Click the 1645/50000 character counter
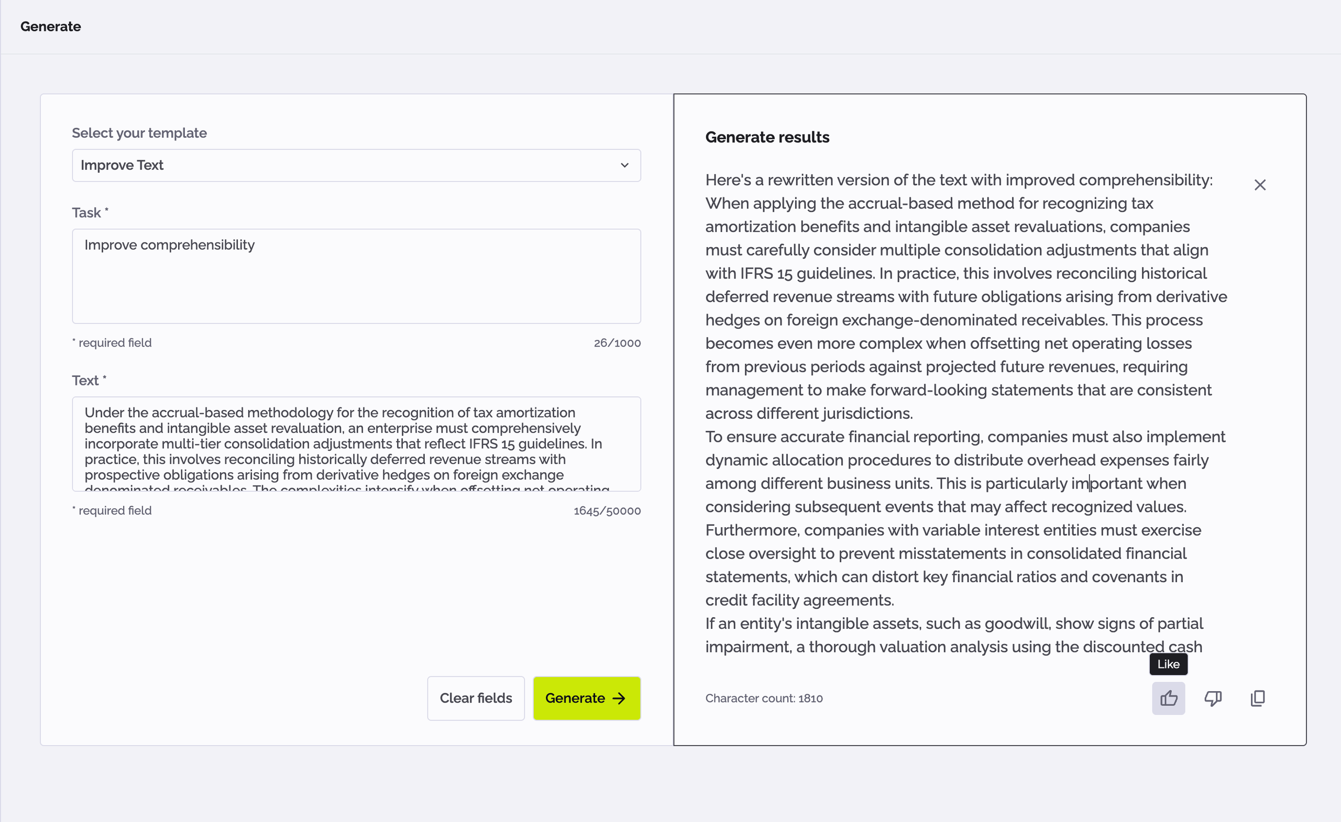This screenshot has height=822, width=1341. (607, 510)
